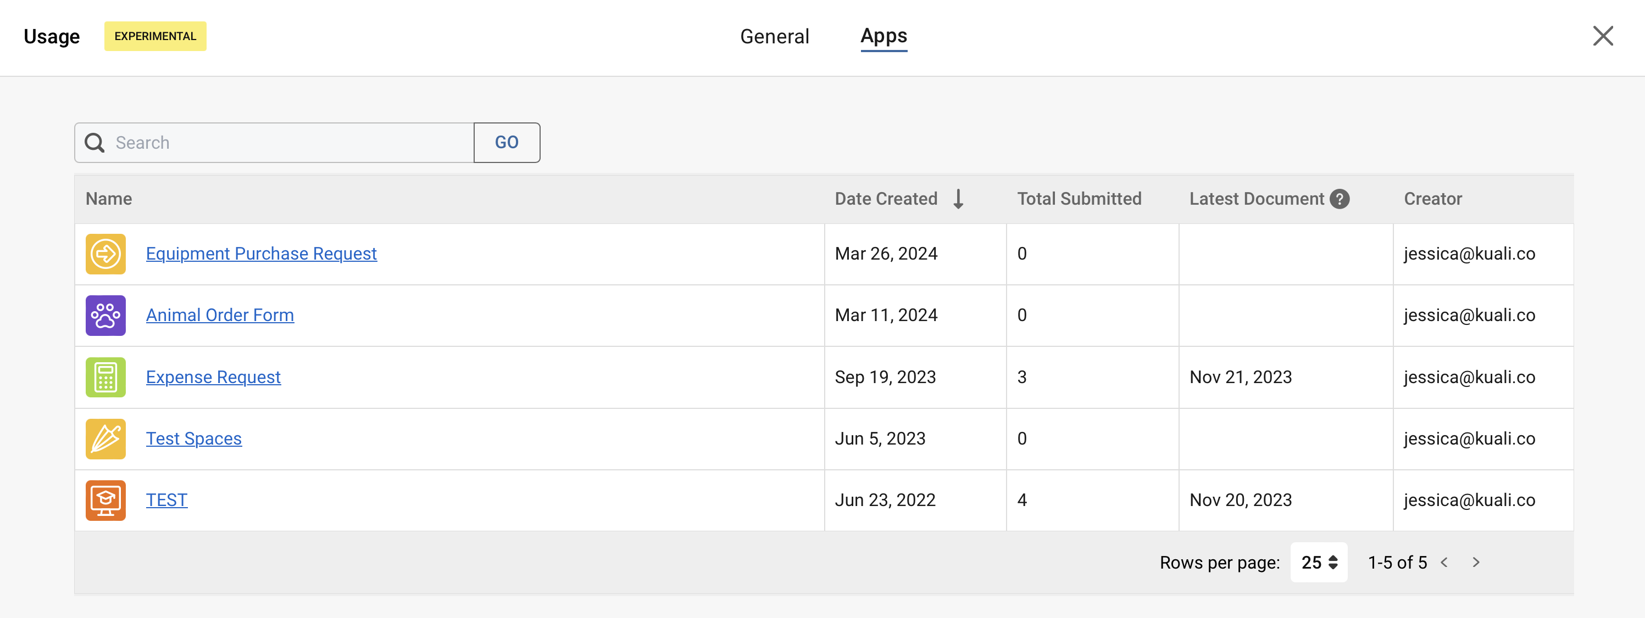Click the search magnifier icon
The height and width of the screenshot is (618, 1645).
(x=95, y=142)
